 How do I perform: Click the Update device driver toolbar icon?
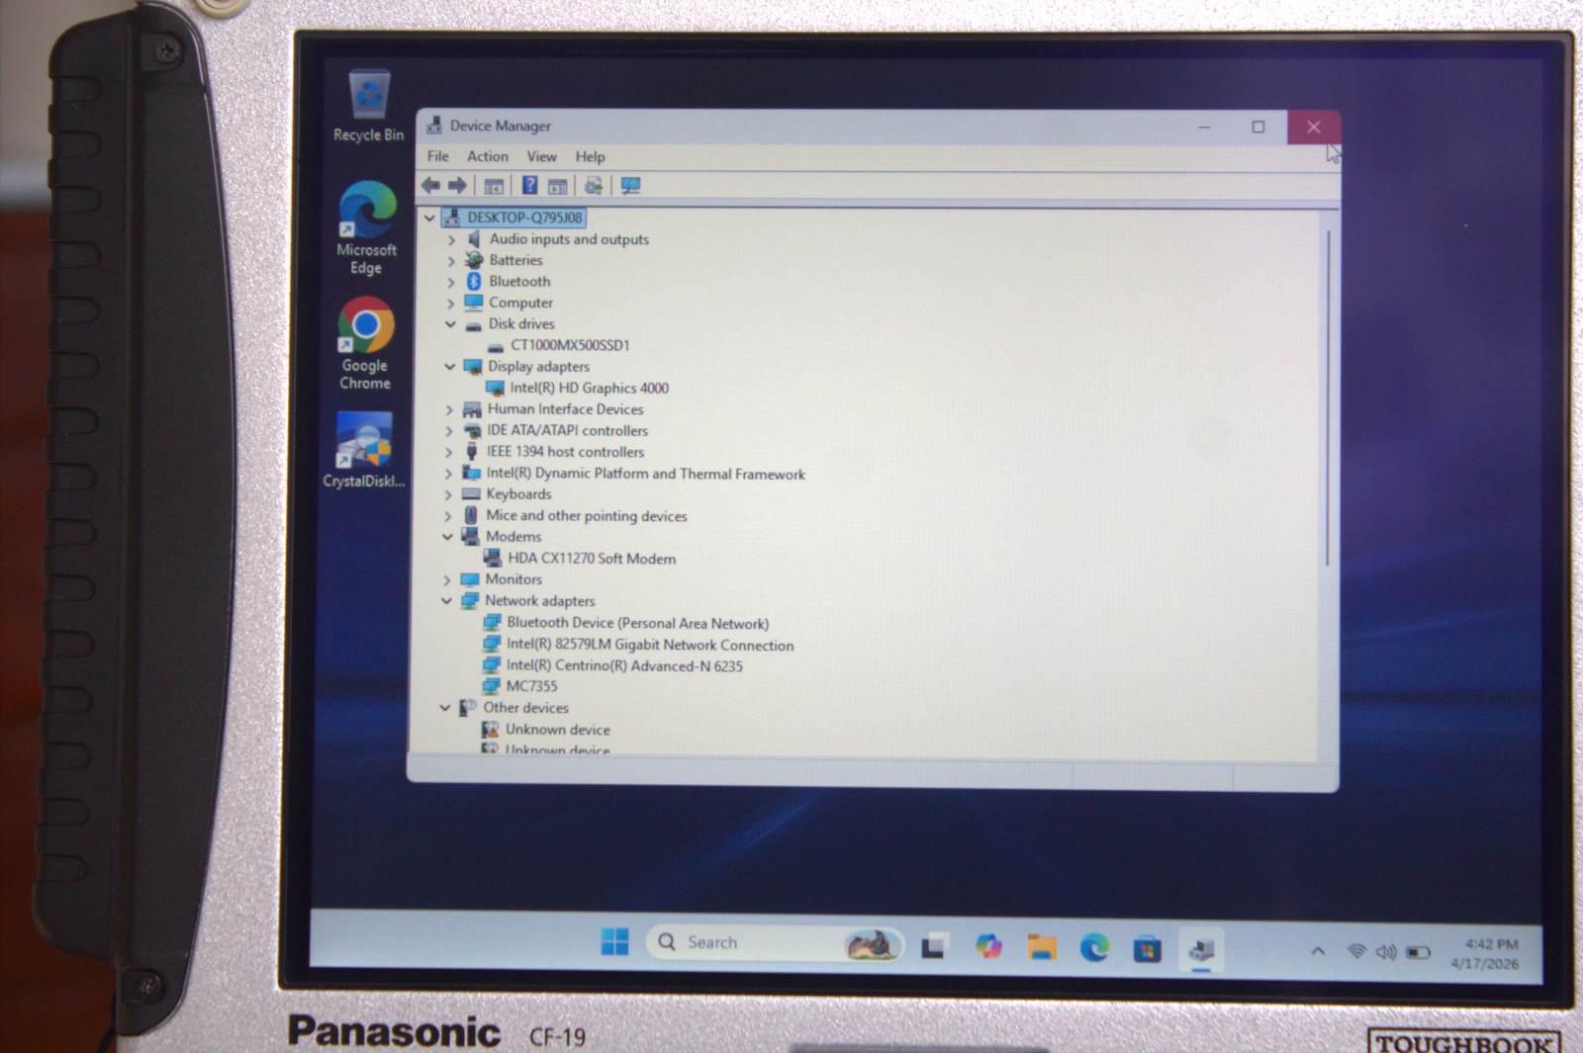tap(594, 186)
